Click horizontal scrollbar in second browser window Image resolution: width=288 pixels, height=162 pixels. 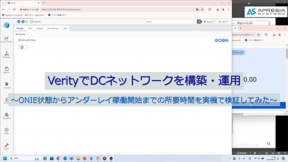click(238, 114)
